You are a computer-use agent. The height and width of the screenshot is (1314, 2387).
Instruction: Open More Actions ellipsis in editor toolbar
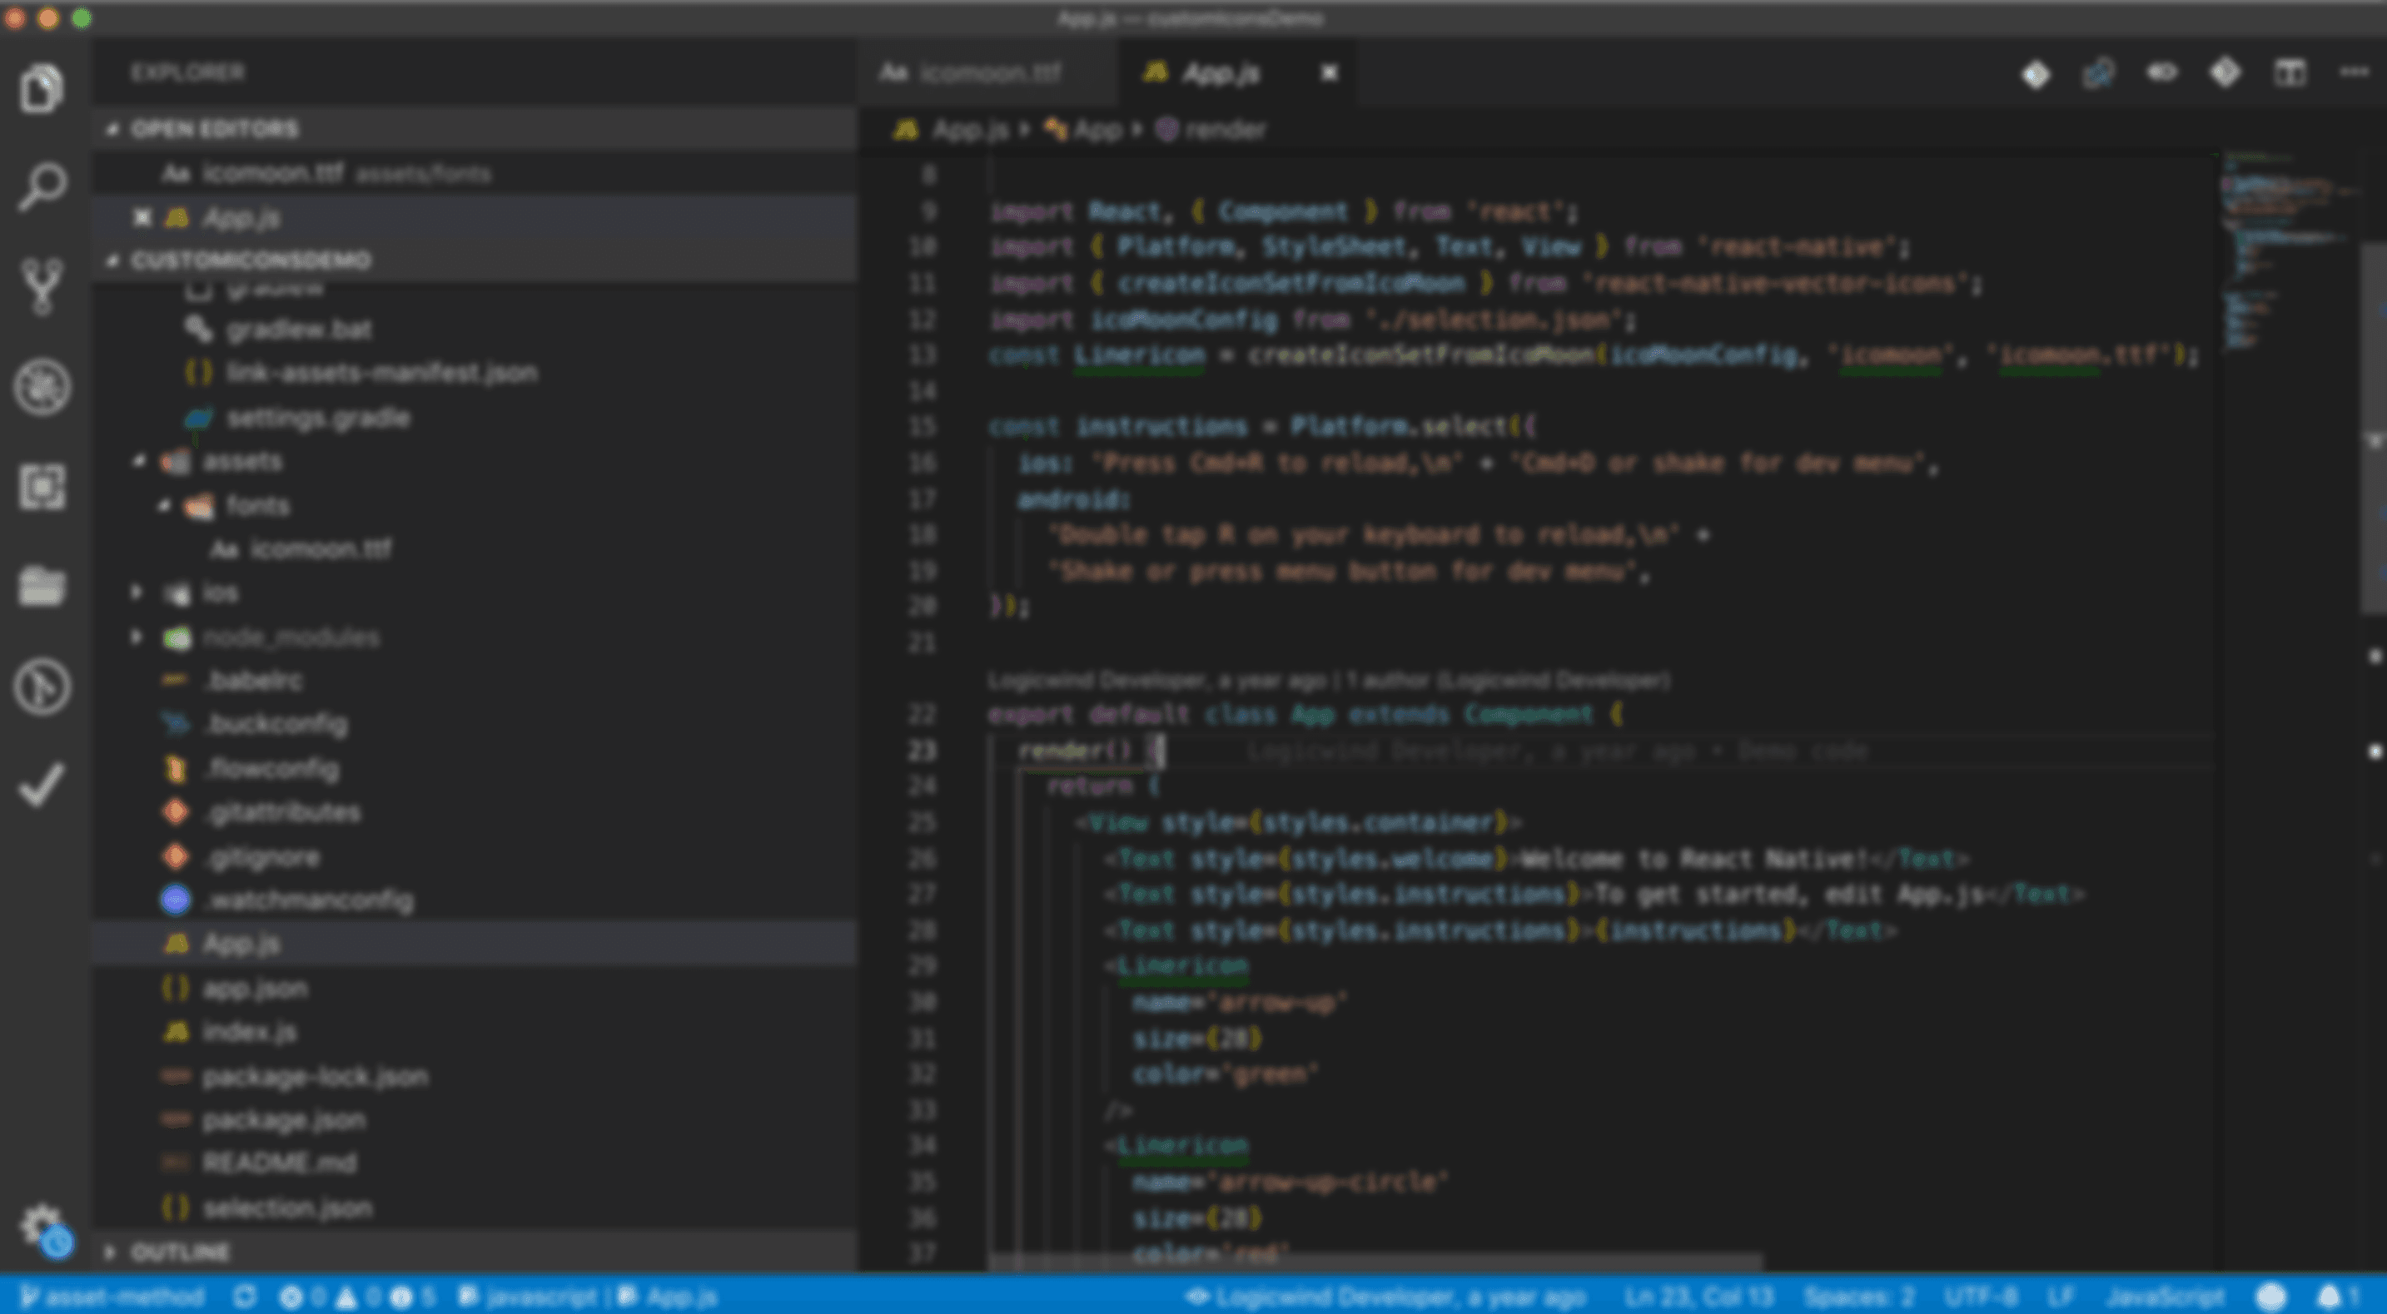(x=2355, y=73)
